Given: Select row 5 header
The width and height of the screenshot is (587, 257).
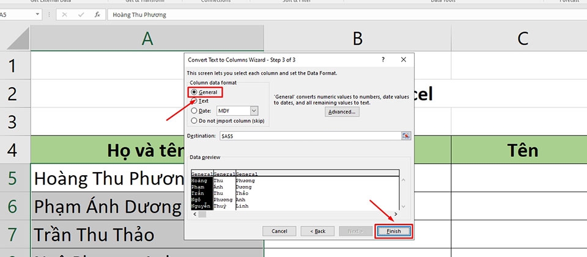Looking at the screenshot, I should [15, 178].
